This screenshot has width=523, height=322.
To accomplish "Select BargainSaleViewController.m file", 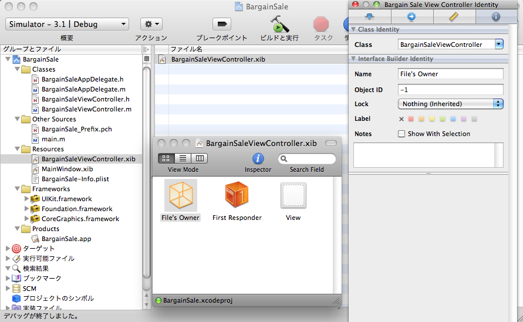I will tap(86, 109).
